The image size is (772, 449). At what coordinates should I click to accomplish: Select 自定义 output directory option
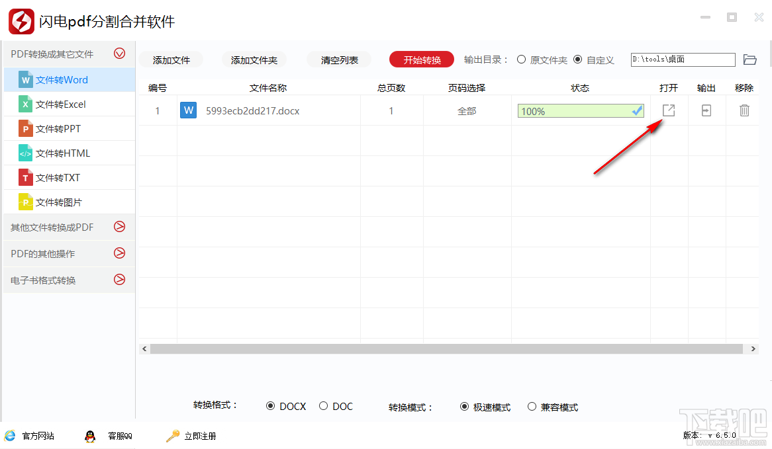(580, 59)
